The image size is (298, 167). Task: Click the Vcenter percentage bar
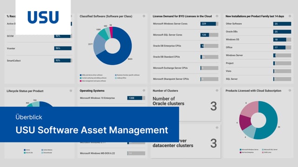63,48
